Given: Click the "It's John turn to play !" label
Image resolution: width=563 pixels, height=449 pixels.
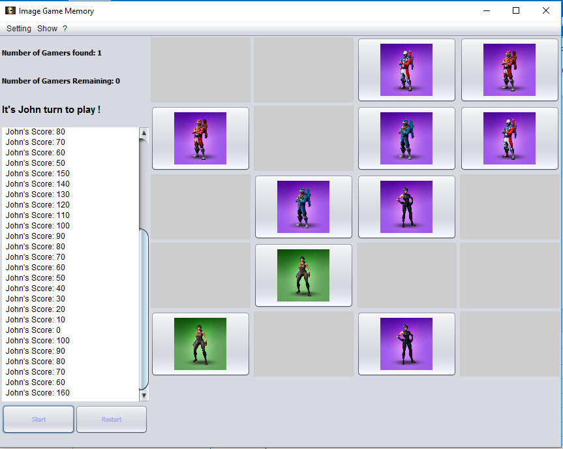Looking at the screenshot, I should click(51, 110).
